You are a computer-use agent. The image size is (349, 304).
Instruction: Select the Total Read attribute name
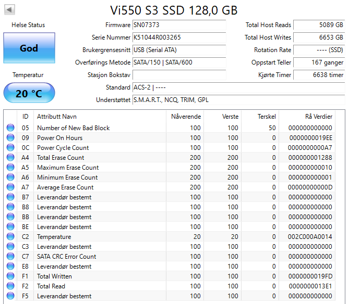51,286
